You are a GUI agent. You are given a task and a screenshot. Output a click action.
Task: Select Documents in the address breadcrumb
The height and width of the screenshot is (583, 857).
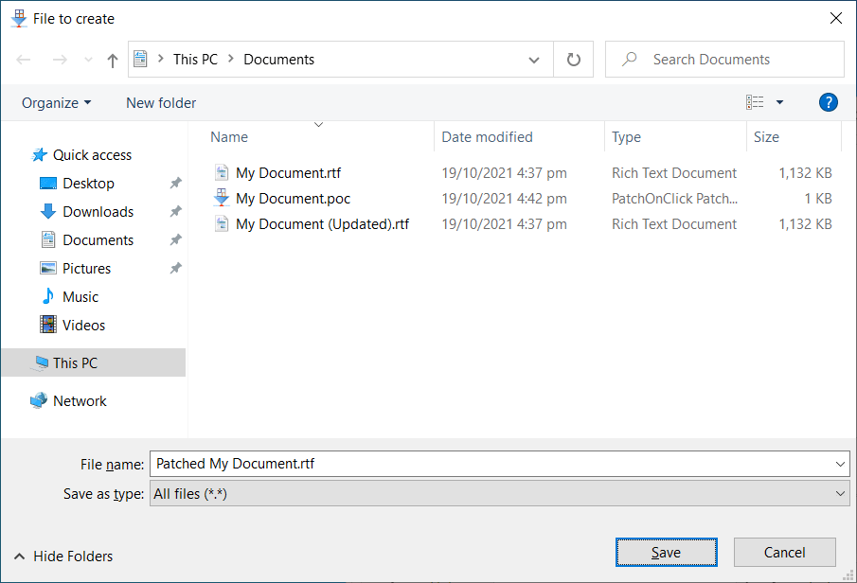tap(278, 59)
